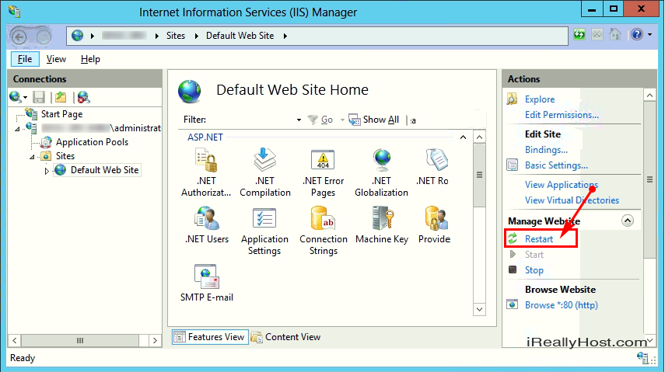Viewport: 665px width, 372px height.
Task: Click Go filter button
Action: click(x=320, y=120)
